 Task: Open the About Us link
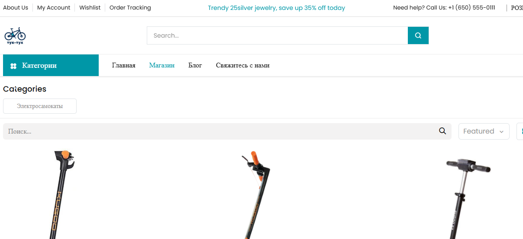16,8
